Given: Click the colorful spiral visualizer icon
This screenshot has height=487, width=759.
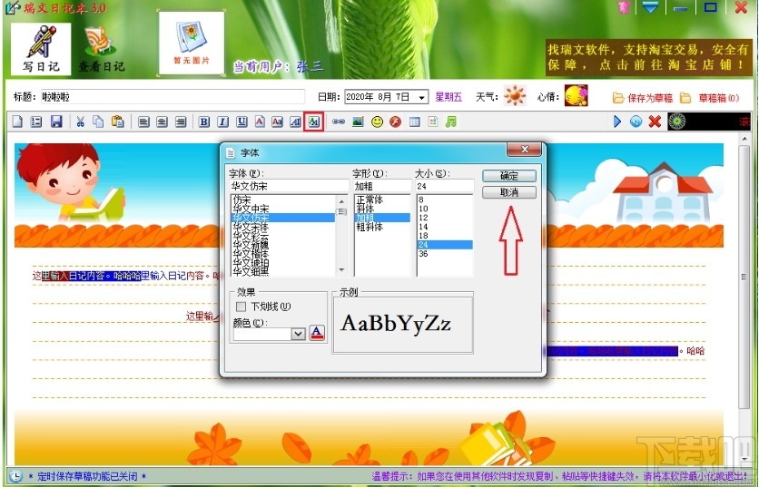Looking at the screenshot, I should (677, 122).
